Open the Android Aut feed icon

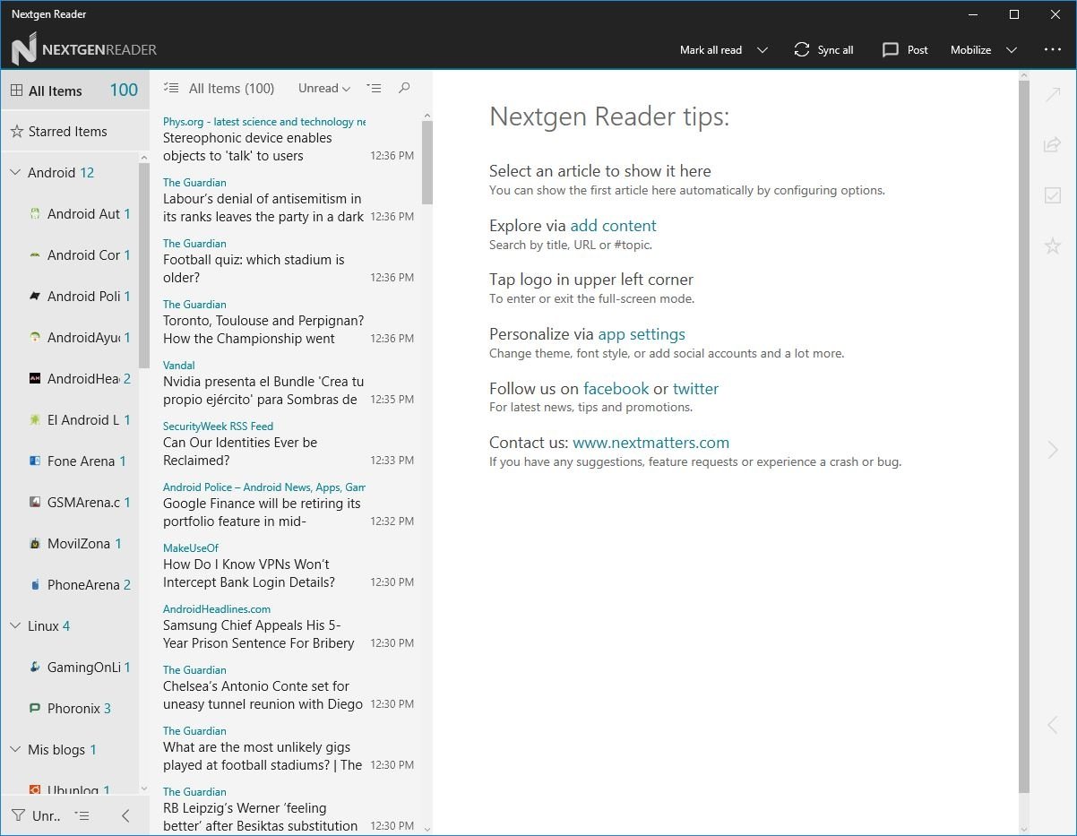point(35,214)
